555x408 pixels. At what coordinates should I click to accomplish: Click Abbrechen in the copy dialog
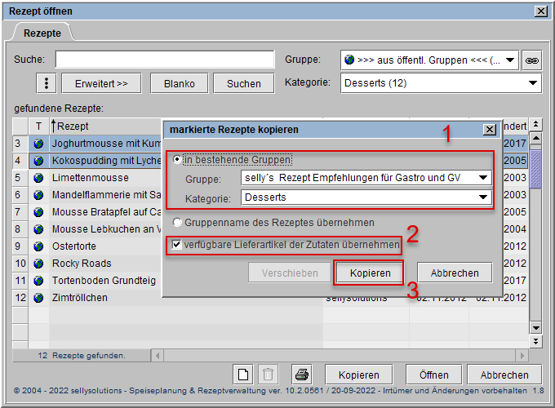[x=455, y=273]
